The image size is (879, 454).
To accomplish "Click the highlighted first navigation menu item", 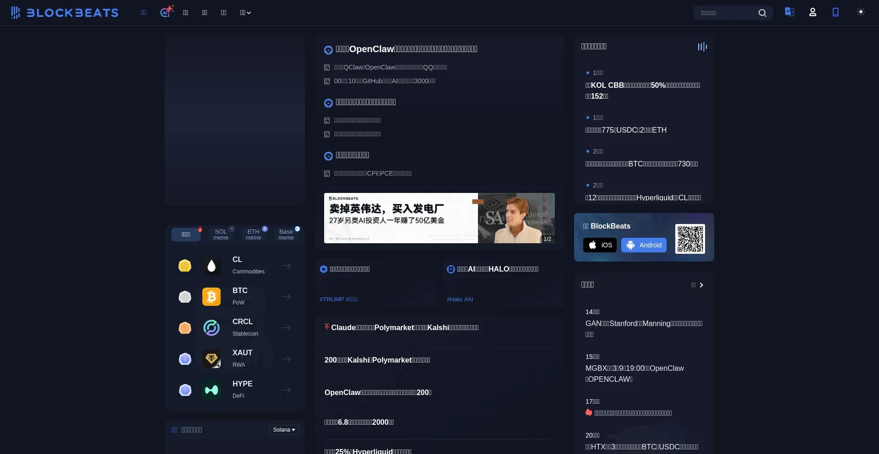I will [x=143, y=13].
